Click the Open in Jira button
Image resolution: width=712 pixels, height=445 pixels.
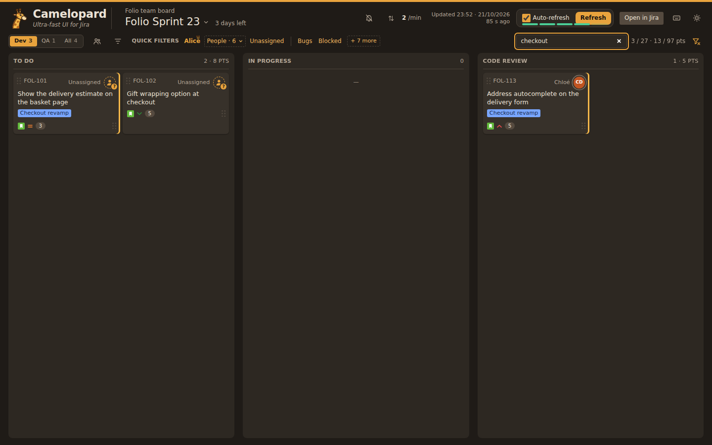pyautogui.click(x=641, y=18)
